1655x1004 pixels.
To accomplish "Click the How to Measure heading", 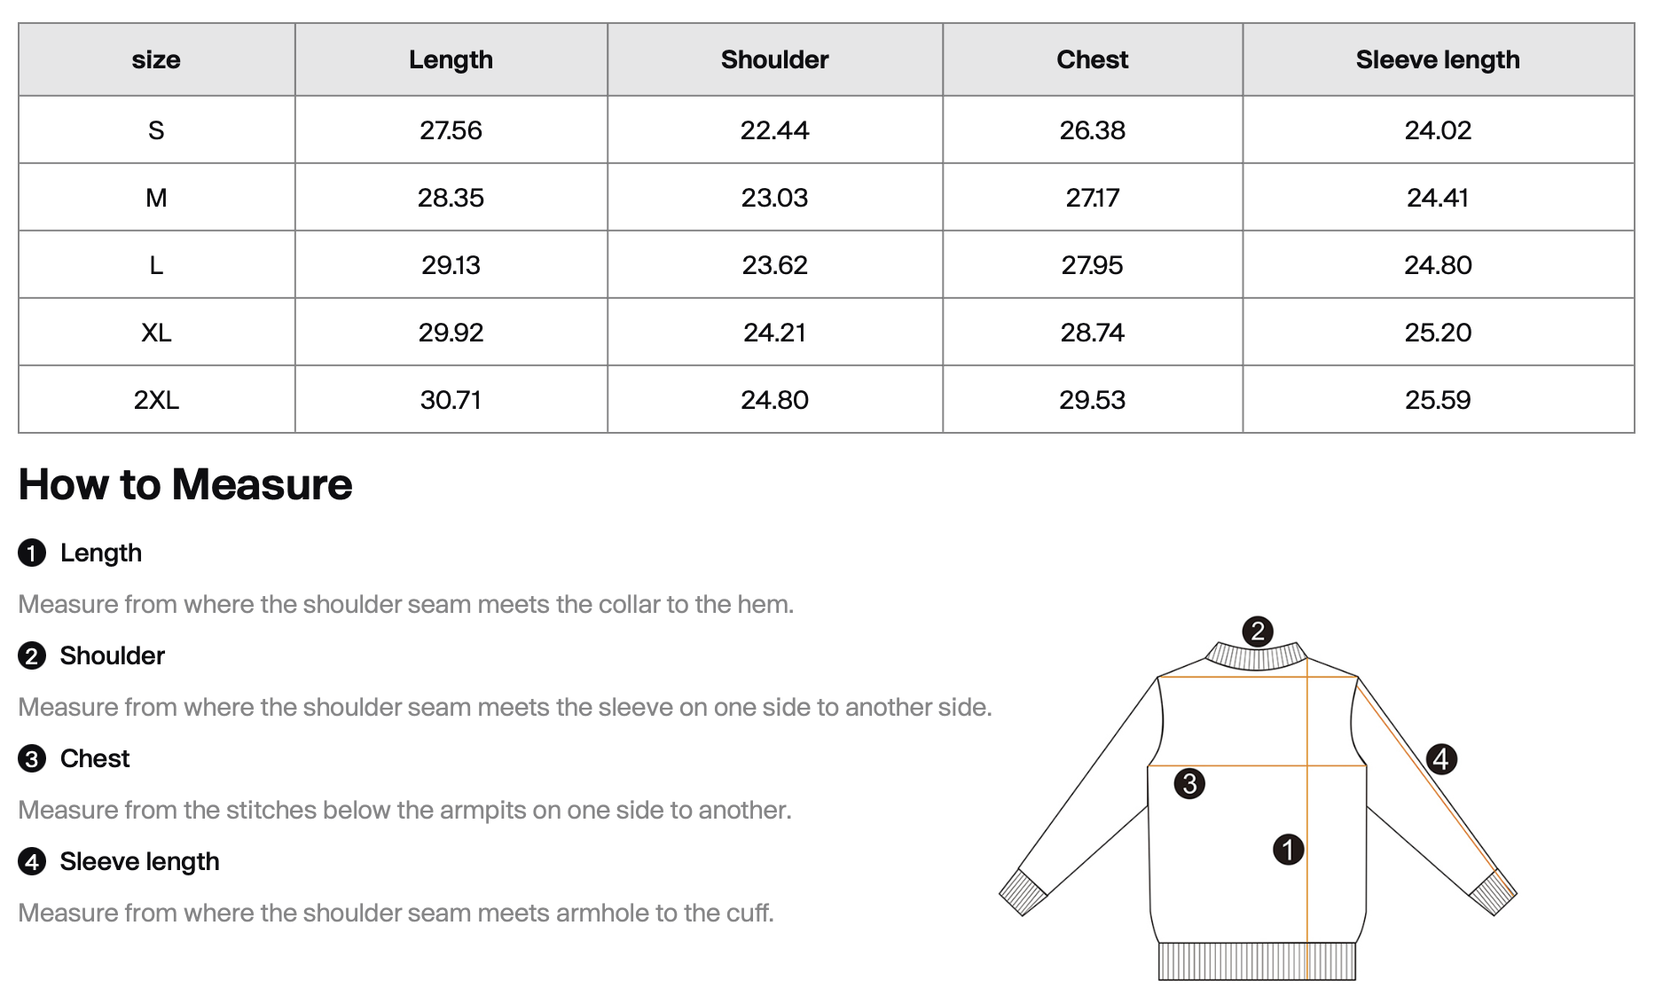I will (x=185, y=484).
